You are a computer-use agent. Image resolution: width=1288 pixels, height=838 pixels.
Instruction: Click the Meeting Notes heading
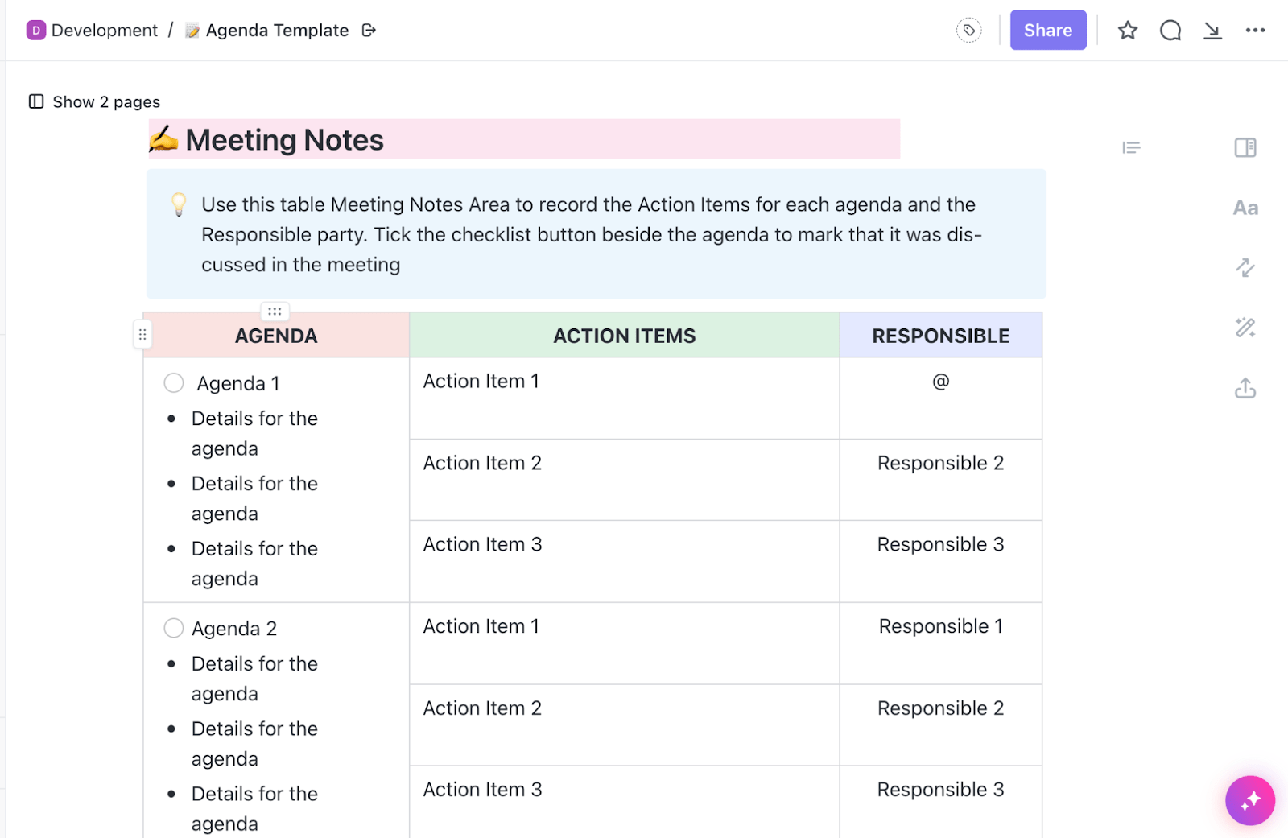pos(284,140)
